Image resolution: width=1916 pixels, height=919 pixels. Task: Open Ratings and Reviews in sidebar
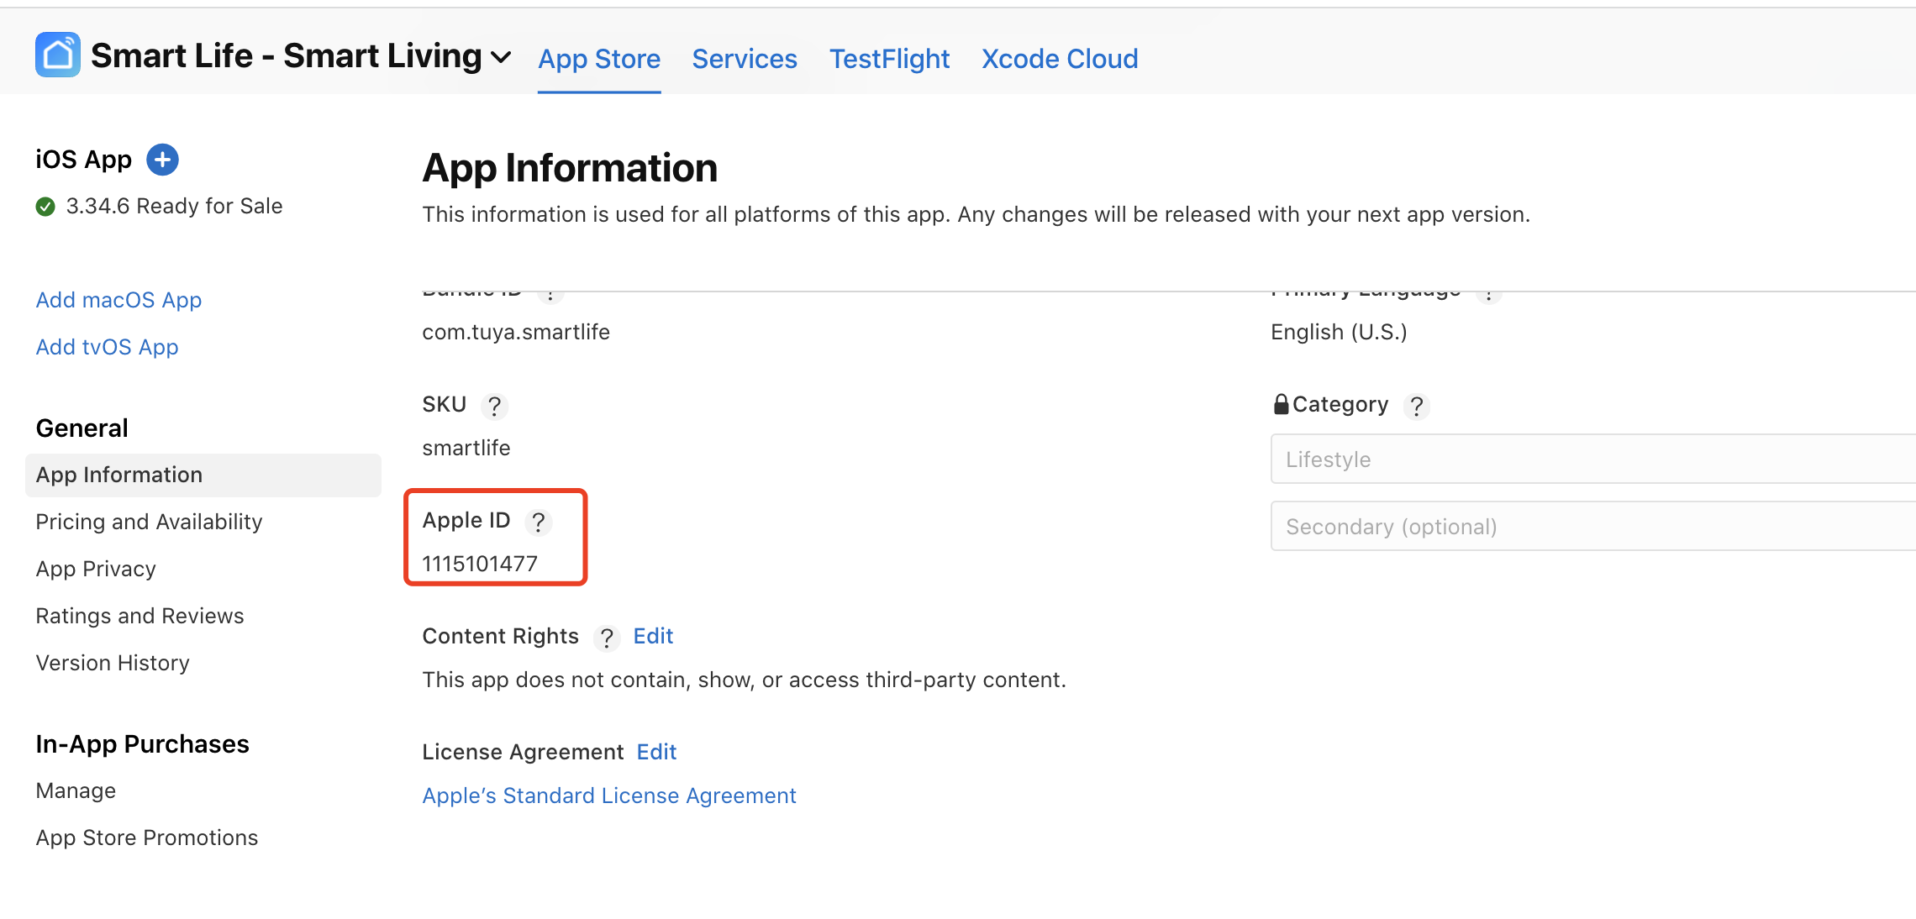pos(139,617)
